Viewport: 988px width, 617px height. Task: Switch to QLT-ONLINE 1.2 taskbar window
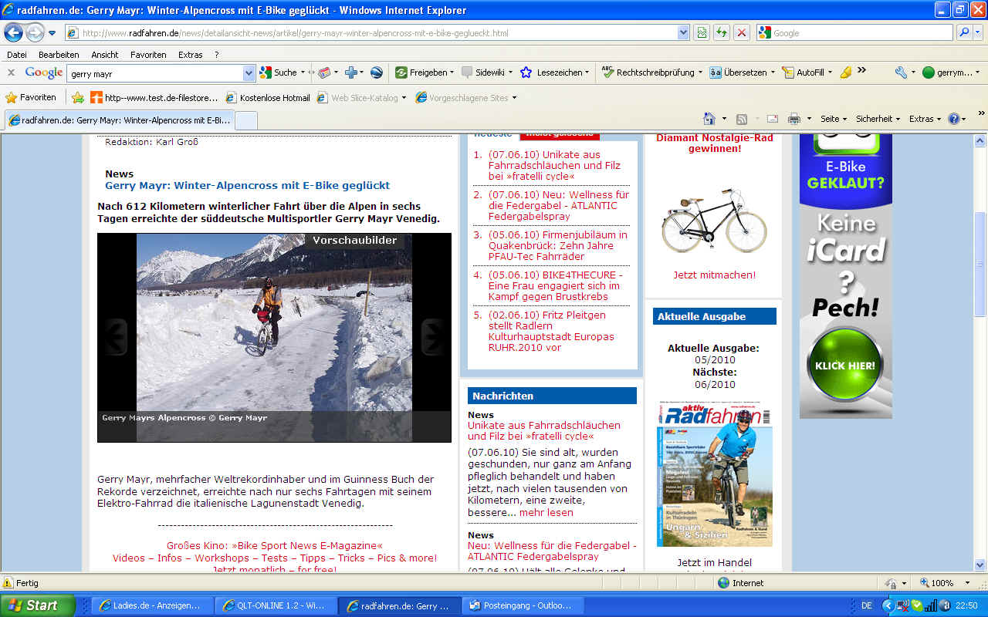click(276, 605)
